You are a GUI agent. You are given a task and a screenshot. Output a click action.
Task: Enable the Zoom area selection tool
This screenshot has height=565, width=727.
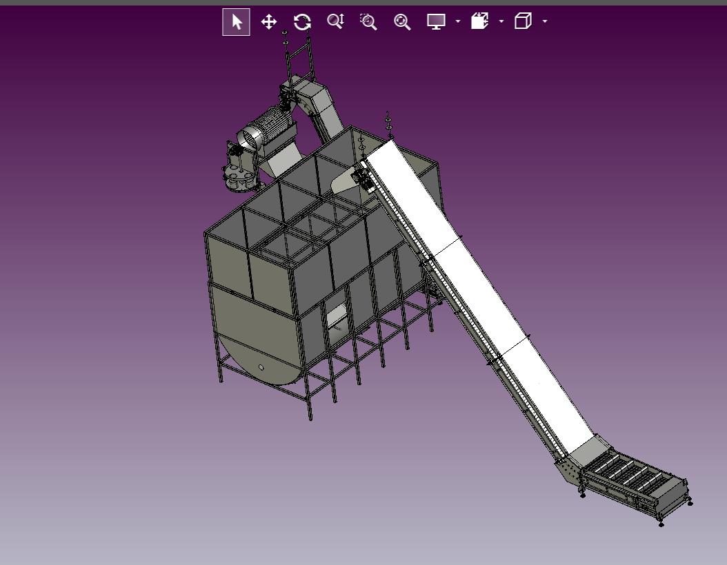pyautogui.click(x=368, y=22)
